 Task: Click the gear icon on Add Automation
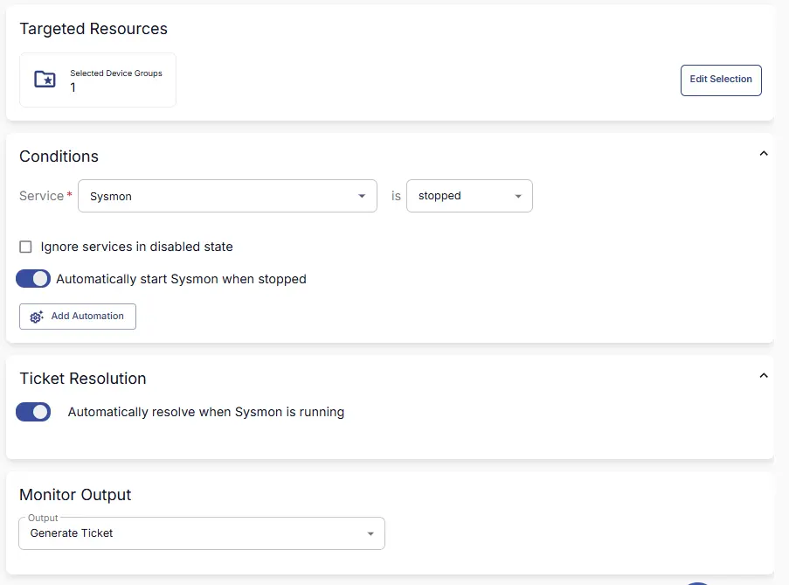pos(37,317)
